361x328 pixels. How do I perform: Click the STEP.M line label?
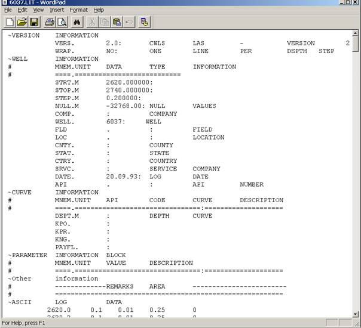tap(67, 98)
